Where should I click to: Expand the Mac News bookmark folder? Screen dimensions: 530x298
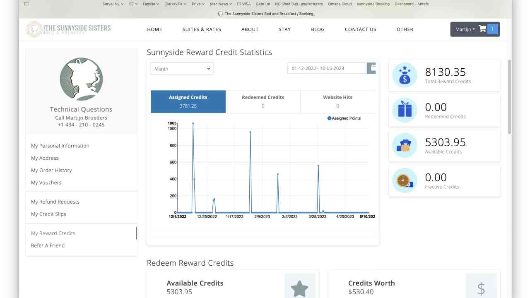tap(221, 4)
